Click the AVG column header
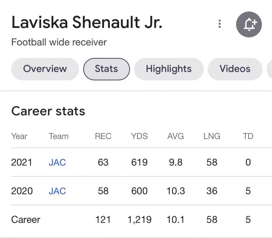This screenshot has height=238, width=272. 175,136
